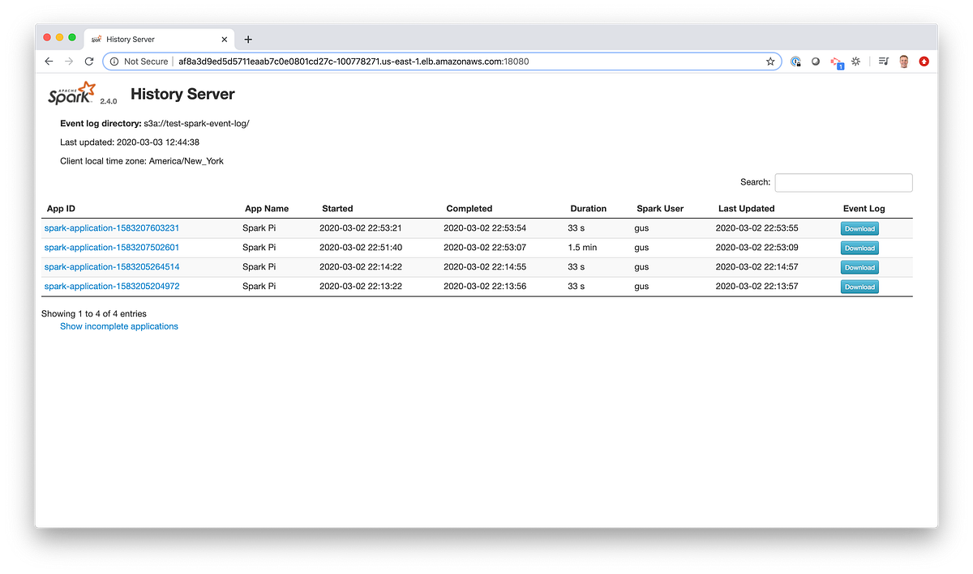The image size is (973, 574).
Task: Click the red circular extension icon far right
Action: point(924,61)
